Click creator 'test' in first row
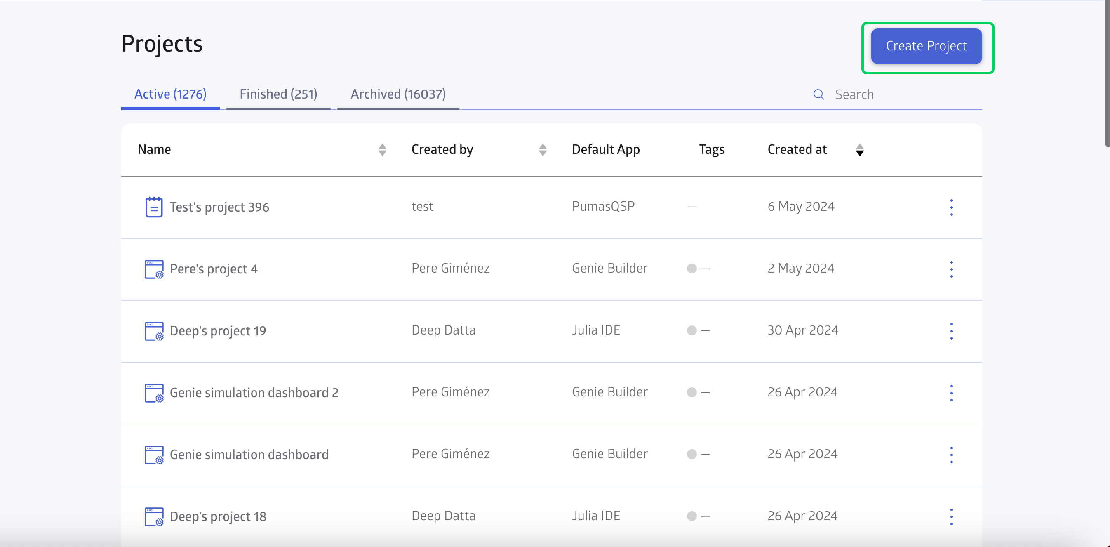The height and width of the screenshot is (547, 1110). coord(422,207)
